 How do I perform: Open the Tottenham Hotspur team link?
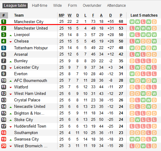(31, 48)
